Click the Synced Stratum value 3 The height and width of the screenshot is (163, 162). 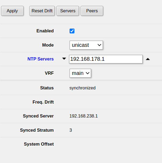coord(71,130)
